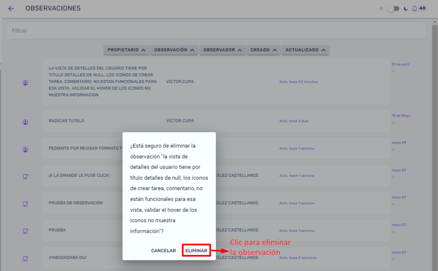Click the scrollbar up arrow
Image resolution: width=438 pixels, height=271 pixels.
pyautogui.click(x=435, y=22)
